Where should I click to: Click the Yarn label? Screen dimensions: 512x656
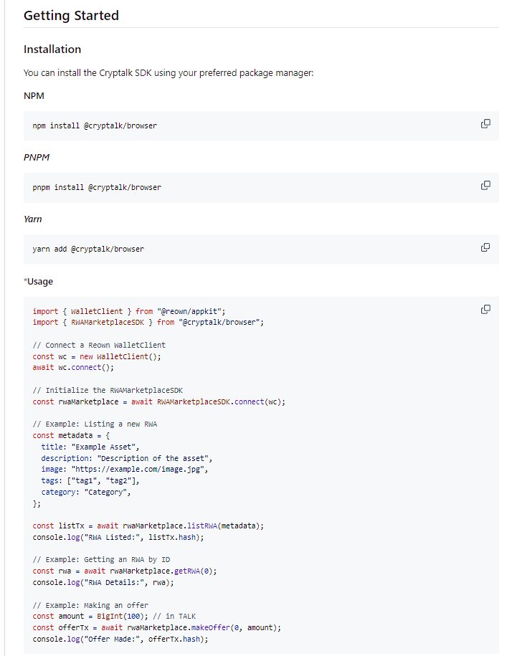click(x=33, y=219)
